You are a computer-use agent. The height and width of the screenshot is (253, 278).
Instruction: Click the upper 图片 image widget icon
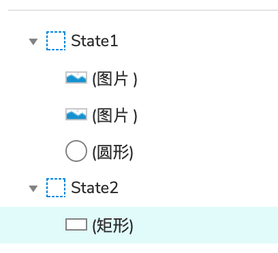click(76, 78)
